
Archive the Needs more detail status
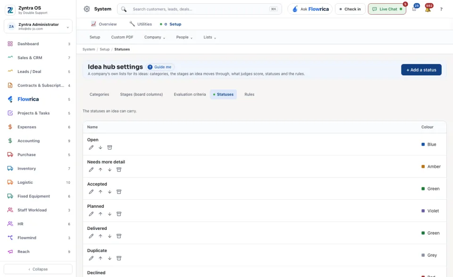119,170
